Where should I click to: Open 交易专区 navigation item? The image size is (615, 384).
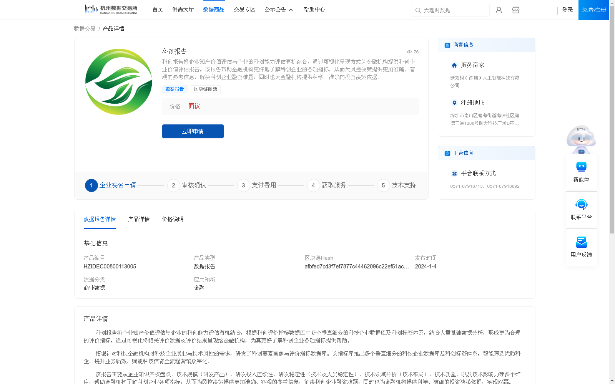click(x=244, y=10)
